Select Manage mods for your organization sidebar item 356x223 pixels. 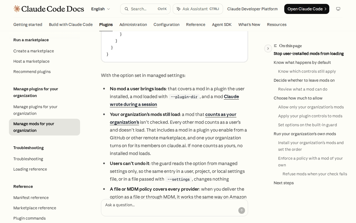tap(44, 127)
